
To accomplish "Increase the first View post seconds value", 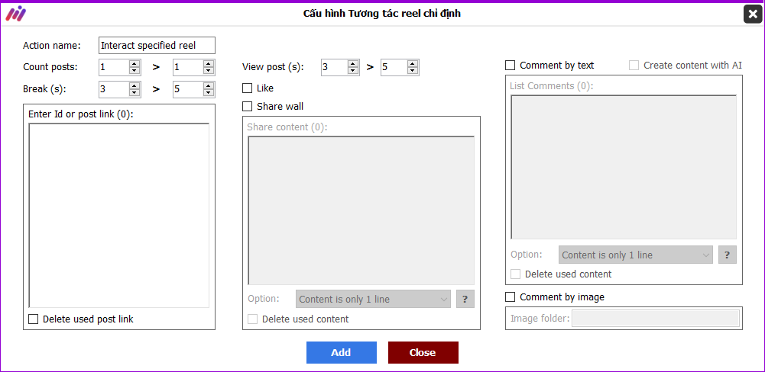I will point(354,64).
